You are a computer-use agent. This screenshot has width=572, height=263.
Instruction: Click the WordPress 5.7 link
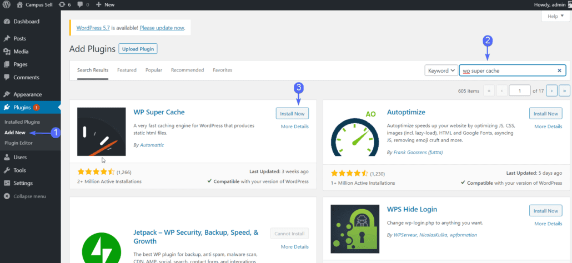click(93, 28)
